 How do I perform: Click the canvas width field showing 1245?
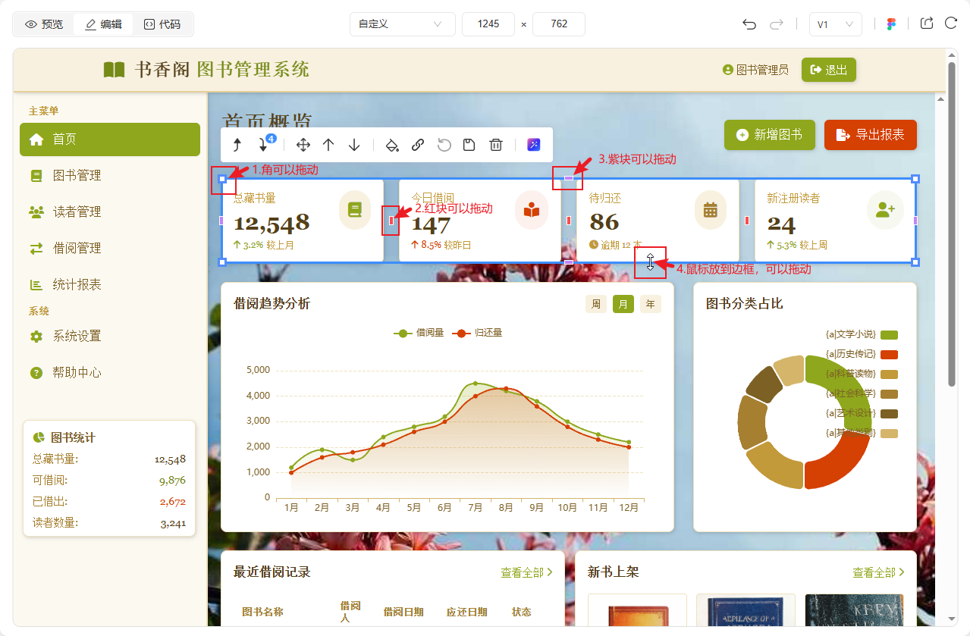click(488, 24)
